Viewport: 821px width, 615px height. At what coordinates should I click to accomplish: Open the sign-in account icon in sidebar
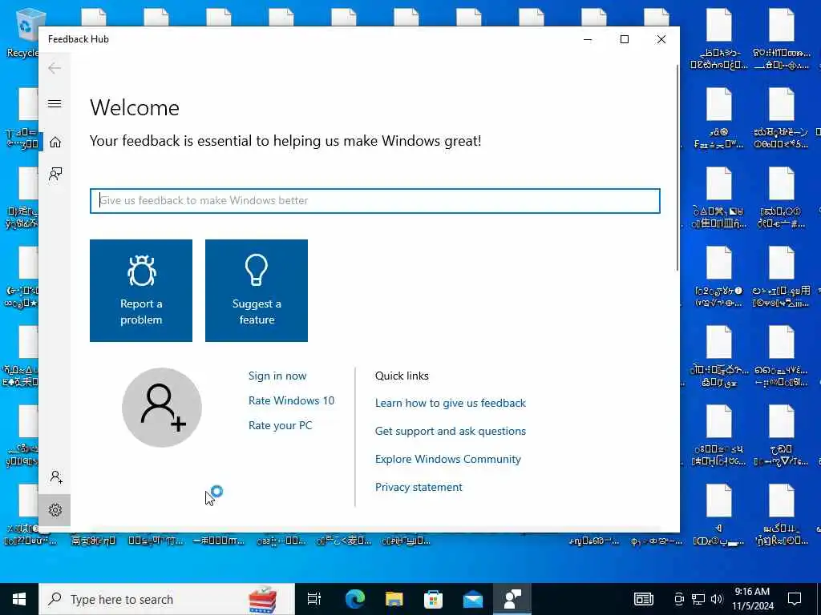tap(56, 477)
